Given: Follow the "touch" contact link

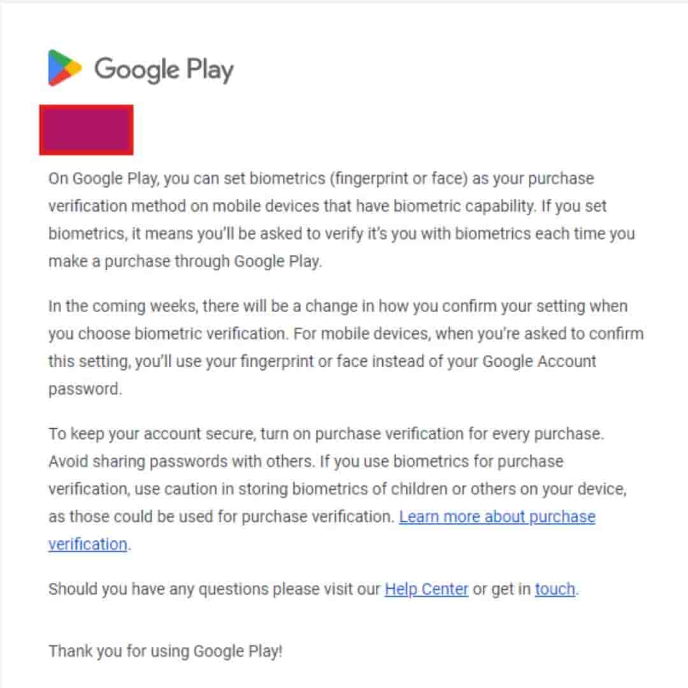Looking at the screenshot, I should [x=555, y=589].
